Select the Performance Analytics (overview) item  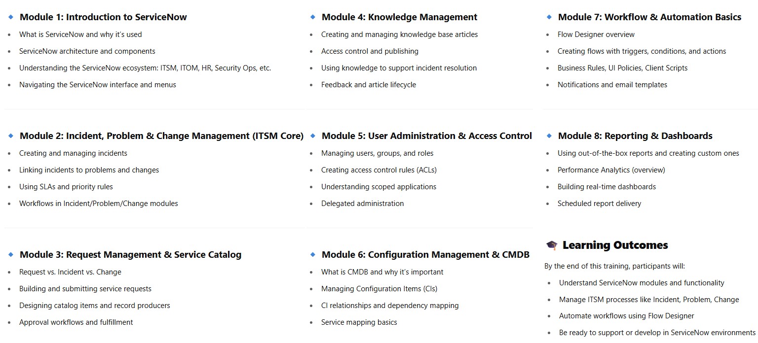coord(611,170)
